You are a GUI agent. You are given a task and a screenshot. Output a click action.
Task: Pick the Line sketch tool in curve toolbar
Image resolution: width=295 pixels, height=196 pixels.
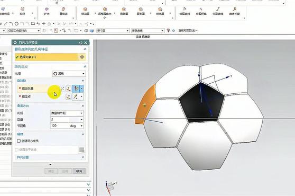(x=6, y=24)
